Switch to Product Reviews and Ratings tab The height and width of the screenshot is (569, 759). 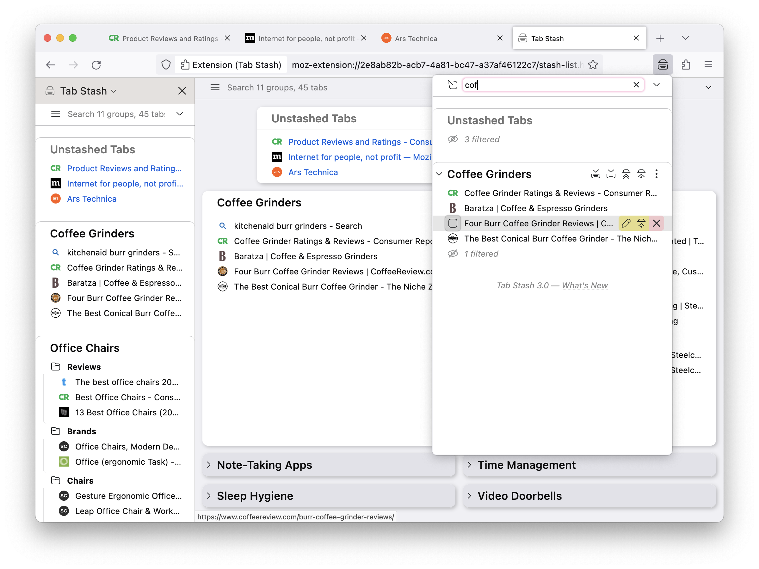170,39
